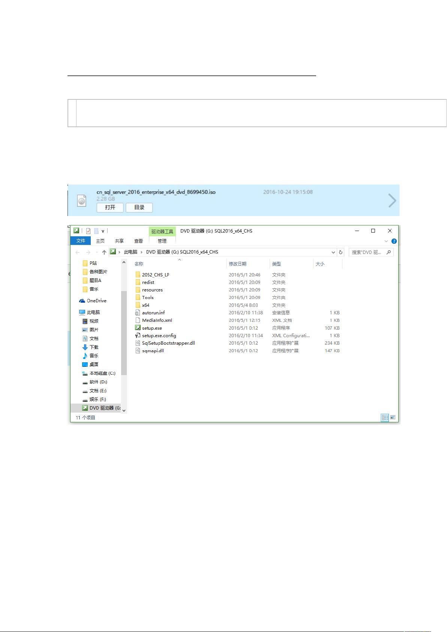Click the properties icon in quick access toolbar
Image resolution: width=447 pixels, height=632 pixels.
click(x=88, y=231)
